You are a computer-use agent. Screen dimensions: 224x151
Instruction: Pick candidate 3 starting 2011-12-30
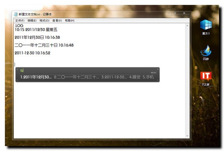114,77
